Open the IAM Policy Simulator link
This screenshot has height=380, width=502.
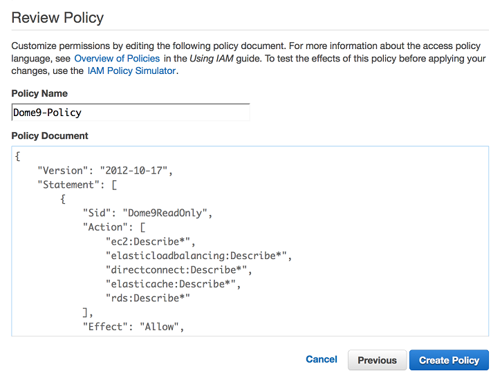(x=131, y=70)
